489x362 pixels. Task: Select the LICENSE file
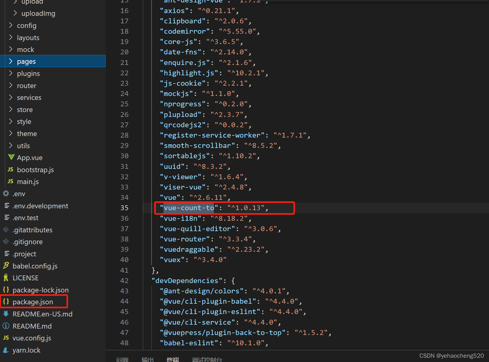point(26,278)
